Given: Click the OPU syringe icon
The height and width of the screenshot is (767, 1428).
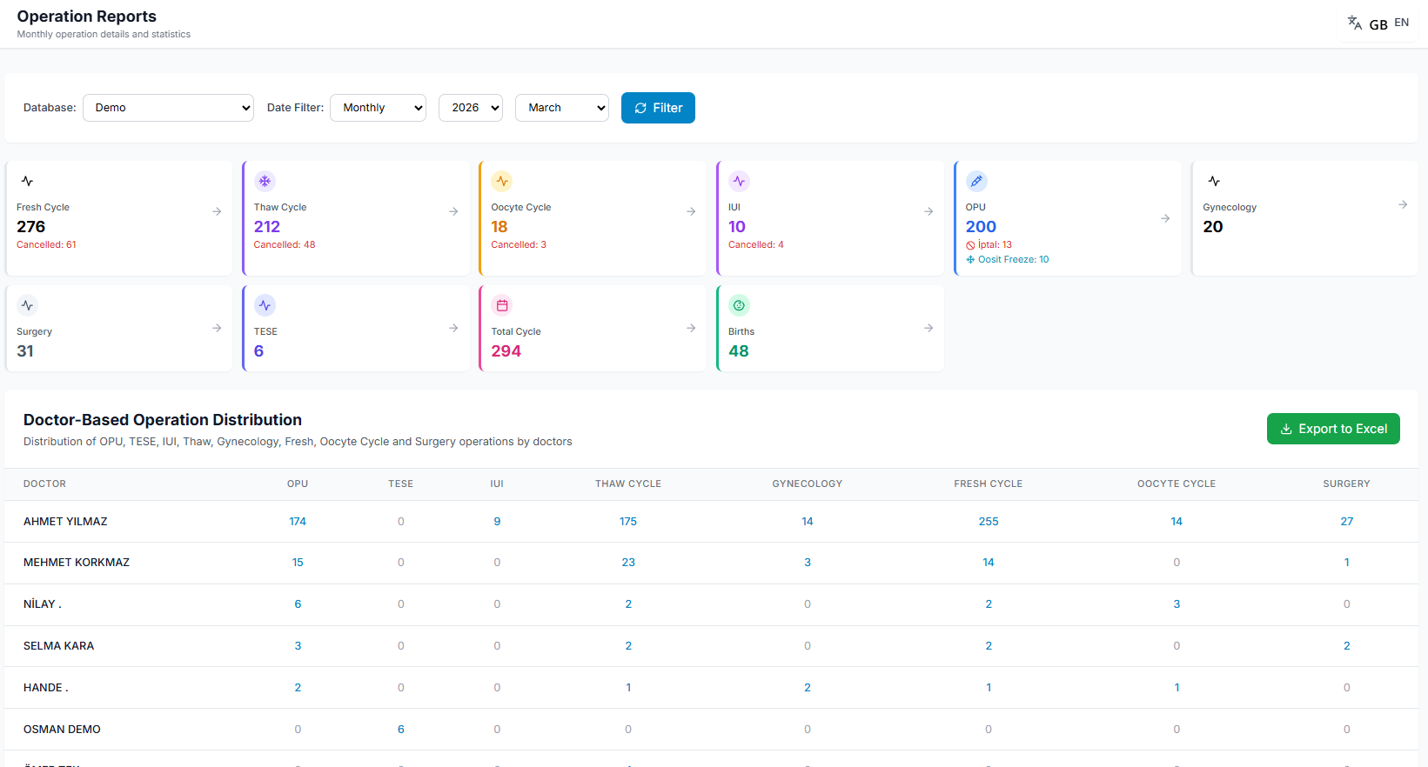Looking at the screenshot, I should click(x=976, y=181).
